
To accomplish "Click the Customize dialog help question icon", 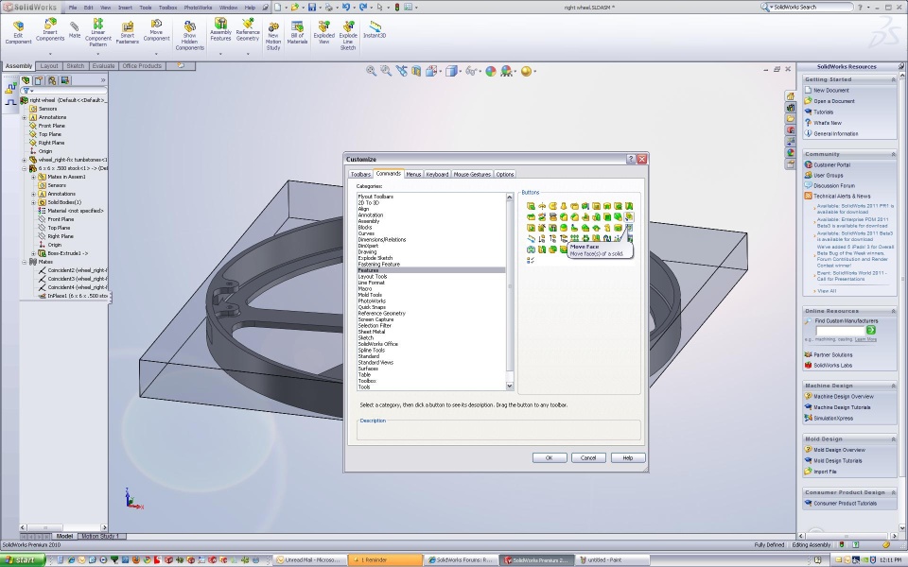I will pyautogui.click(x=631, y=159).
